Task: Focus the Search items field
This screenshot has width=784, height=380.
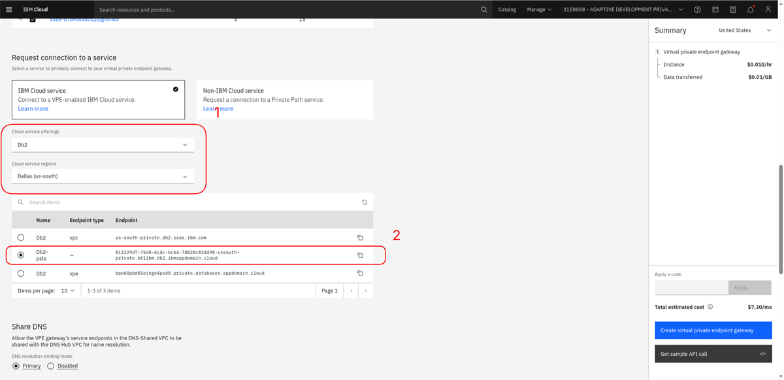Action: pos(193,202)
